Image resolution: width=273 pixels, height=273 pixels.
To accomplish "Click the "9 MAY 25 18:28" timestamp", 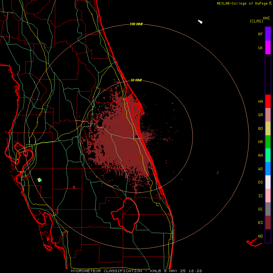I will (x=183, y=271).
